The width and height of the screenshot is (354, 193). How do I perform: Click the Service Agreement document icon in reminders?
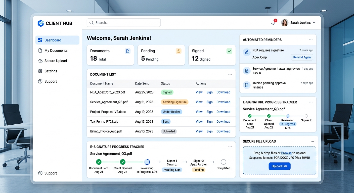pos(246,71)
